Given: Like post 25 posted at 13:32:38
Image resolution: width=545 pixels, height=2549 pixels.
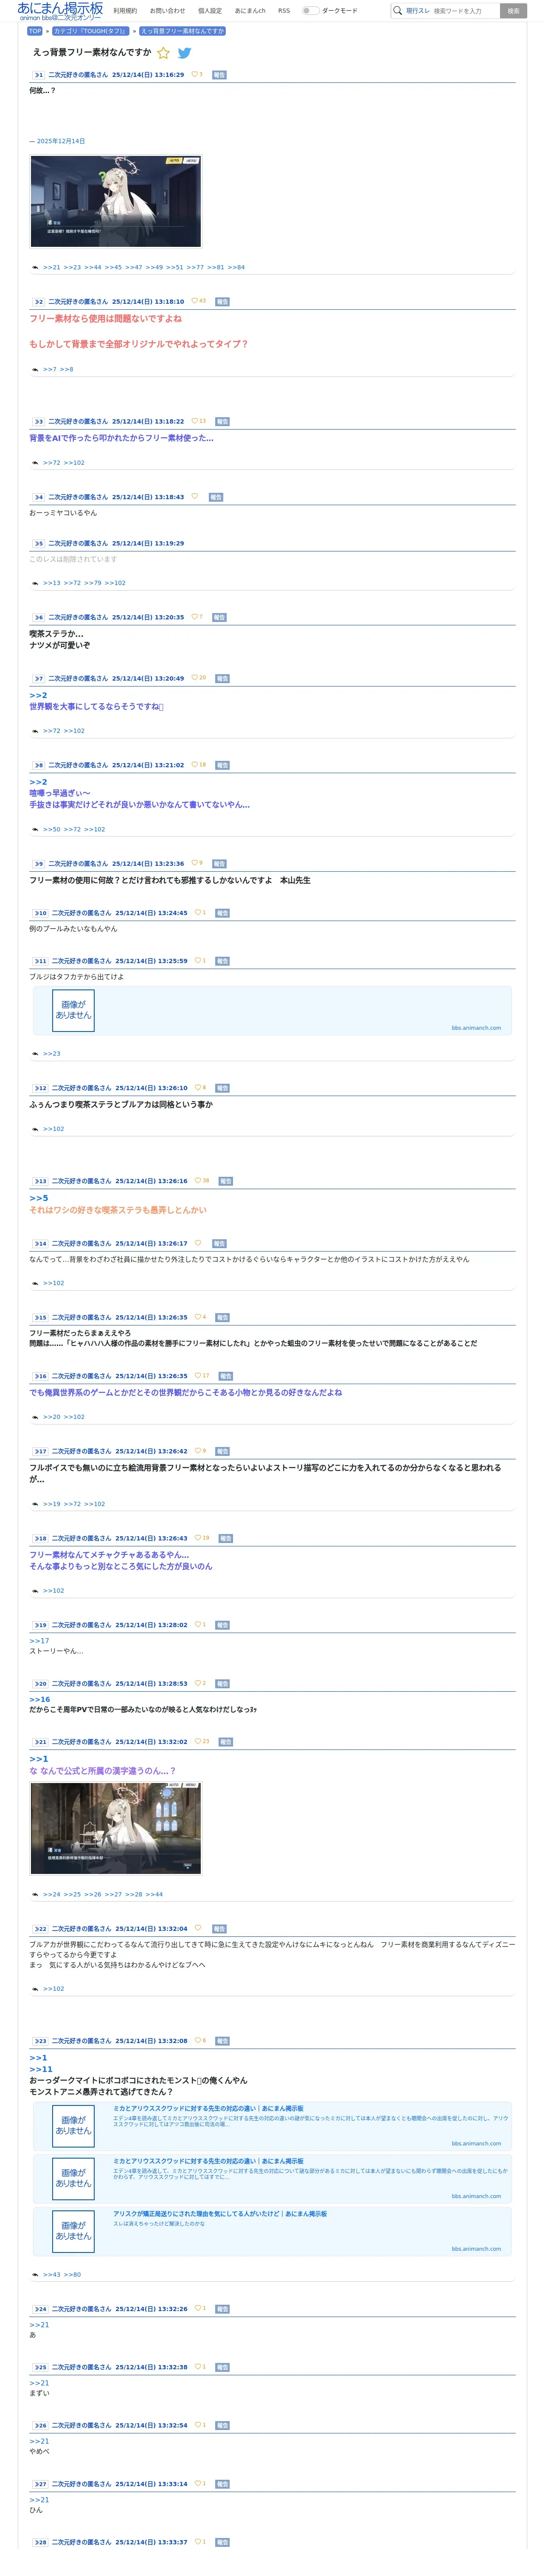Looking at the screenshot, I should [198, 2367].
